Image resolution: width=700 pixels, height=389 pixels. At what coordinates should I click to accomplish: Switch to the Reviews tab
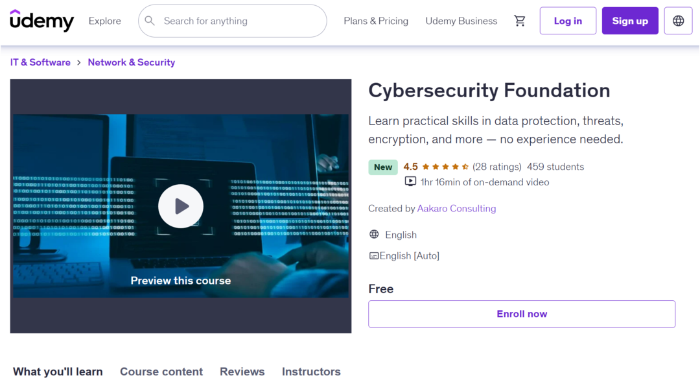(x=242, y=371)
